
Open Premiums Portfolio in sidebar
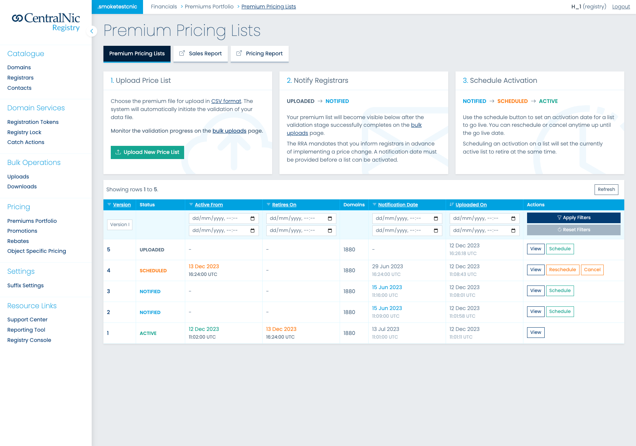click(32, 221)
